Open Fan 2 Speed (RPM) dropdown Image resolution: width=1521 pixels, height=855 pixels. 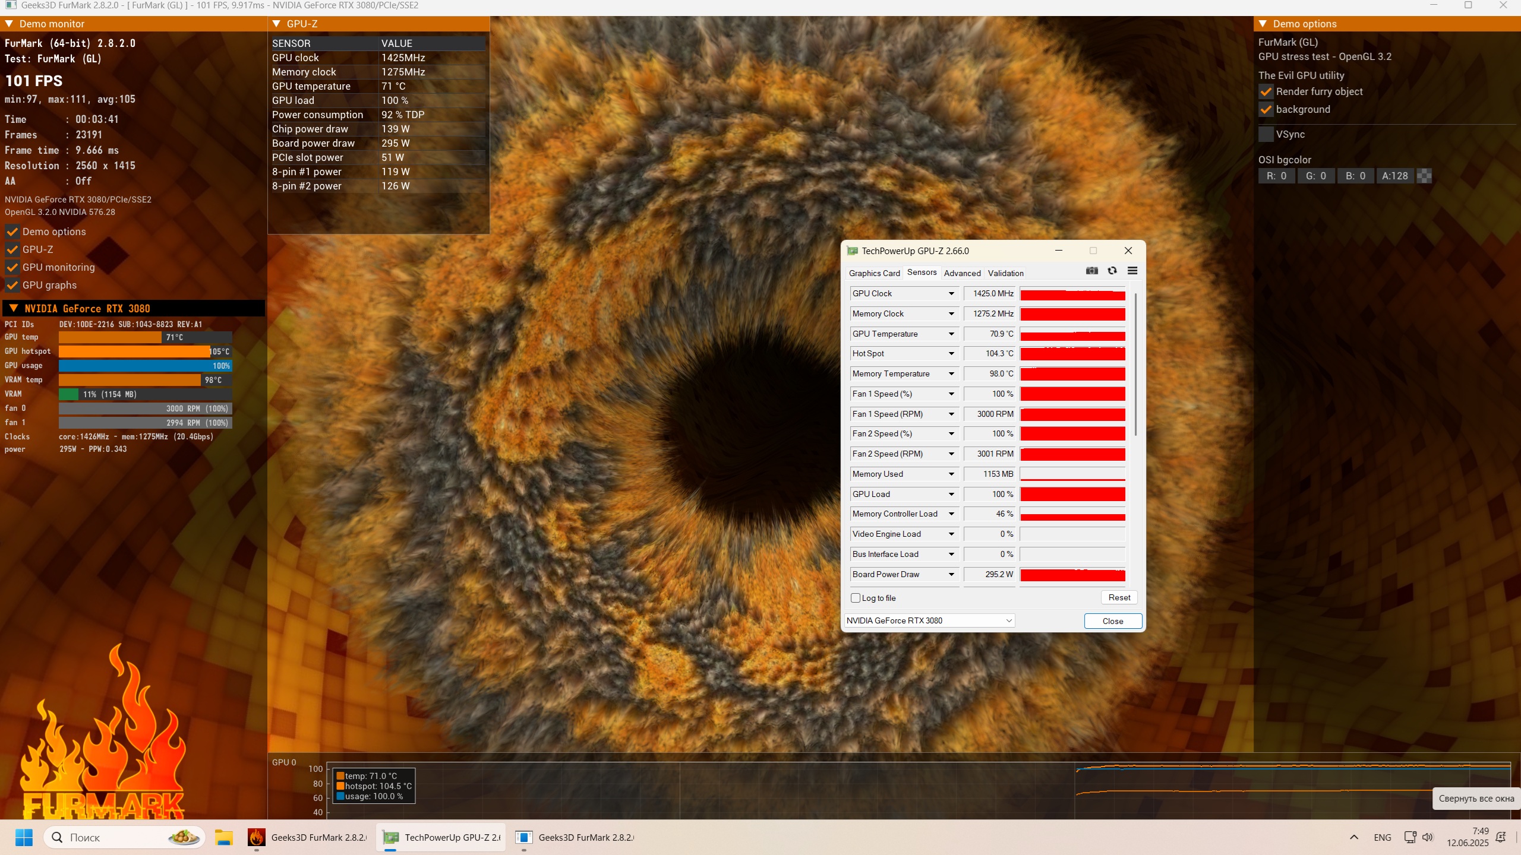[x=951, y=454]
